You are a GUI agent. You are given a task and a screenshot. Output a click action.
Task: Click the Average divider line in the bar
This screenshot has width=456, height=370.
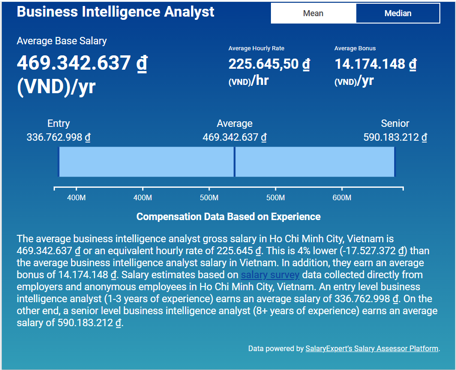(x=234, y=162)
